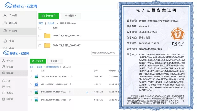
Task: Click the file name IMG_20200907_151757.jpg
Action: pyautogui.click(x=54, y=100)
